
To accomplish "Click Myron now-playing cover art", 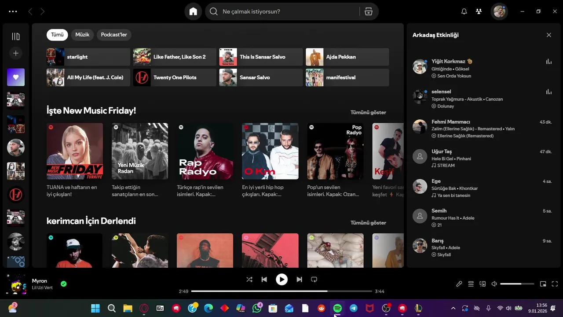I will coord(16,284).
